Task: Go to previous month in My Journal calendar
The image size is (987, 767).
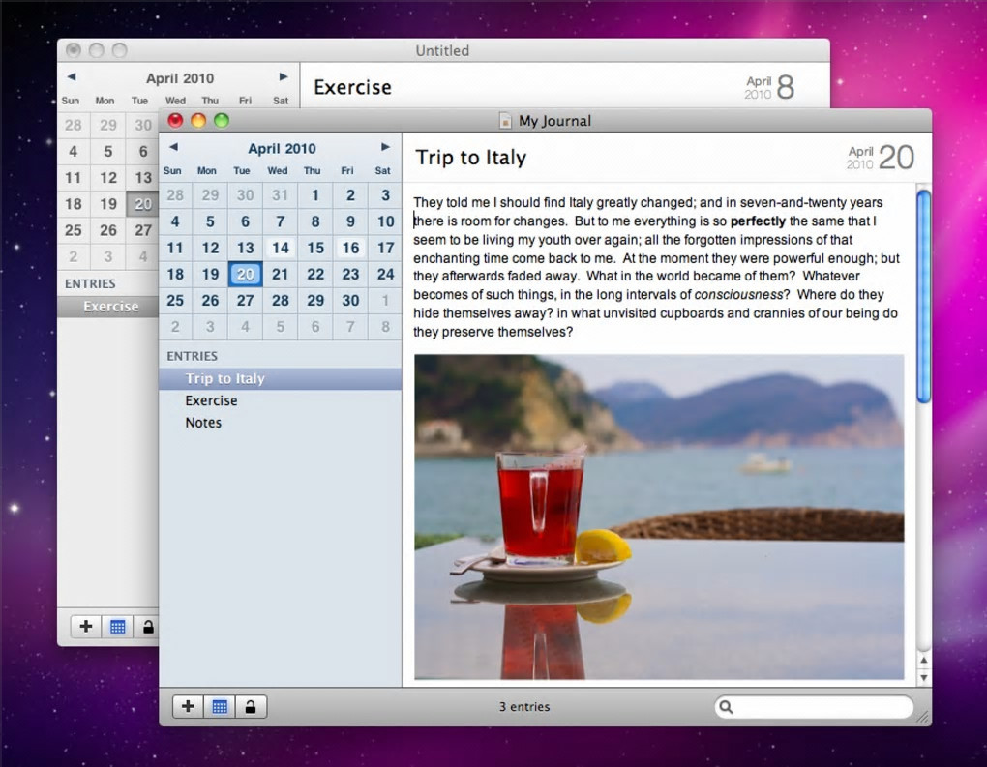Action: [x=174, y=147]
